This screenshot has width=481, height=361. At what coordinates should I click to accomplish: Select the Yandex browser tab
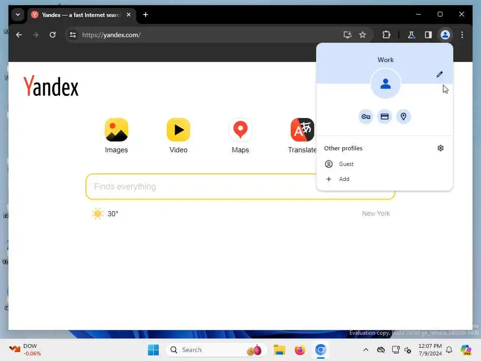pos(81,15)
